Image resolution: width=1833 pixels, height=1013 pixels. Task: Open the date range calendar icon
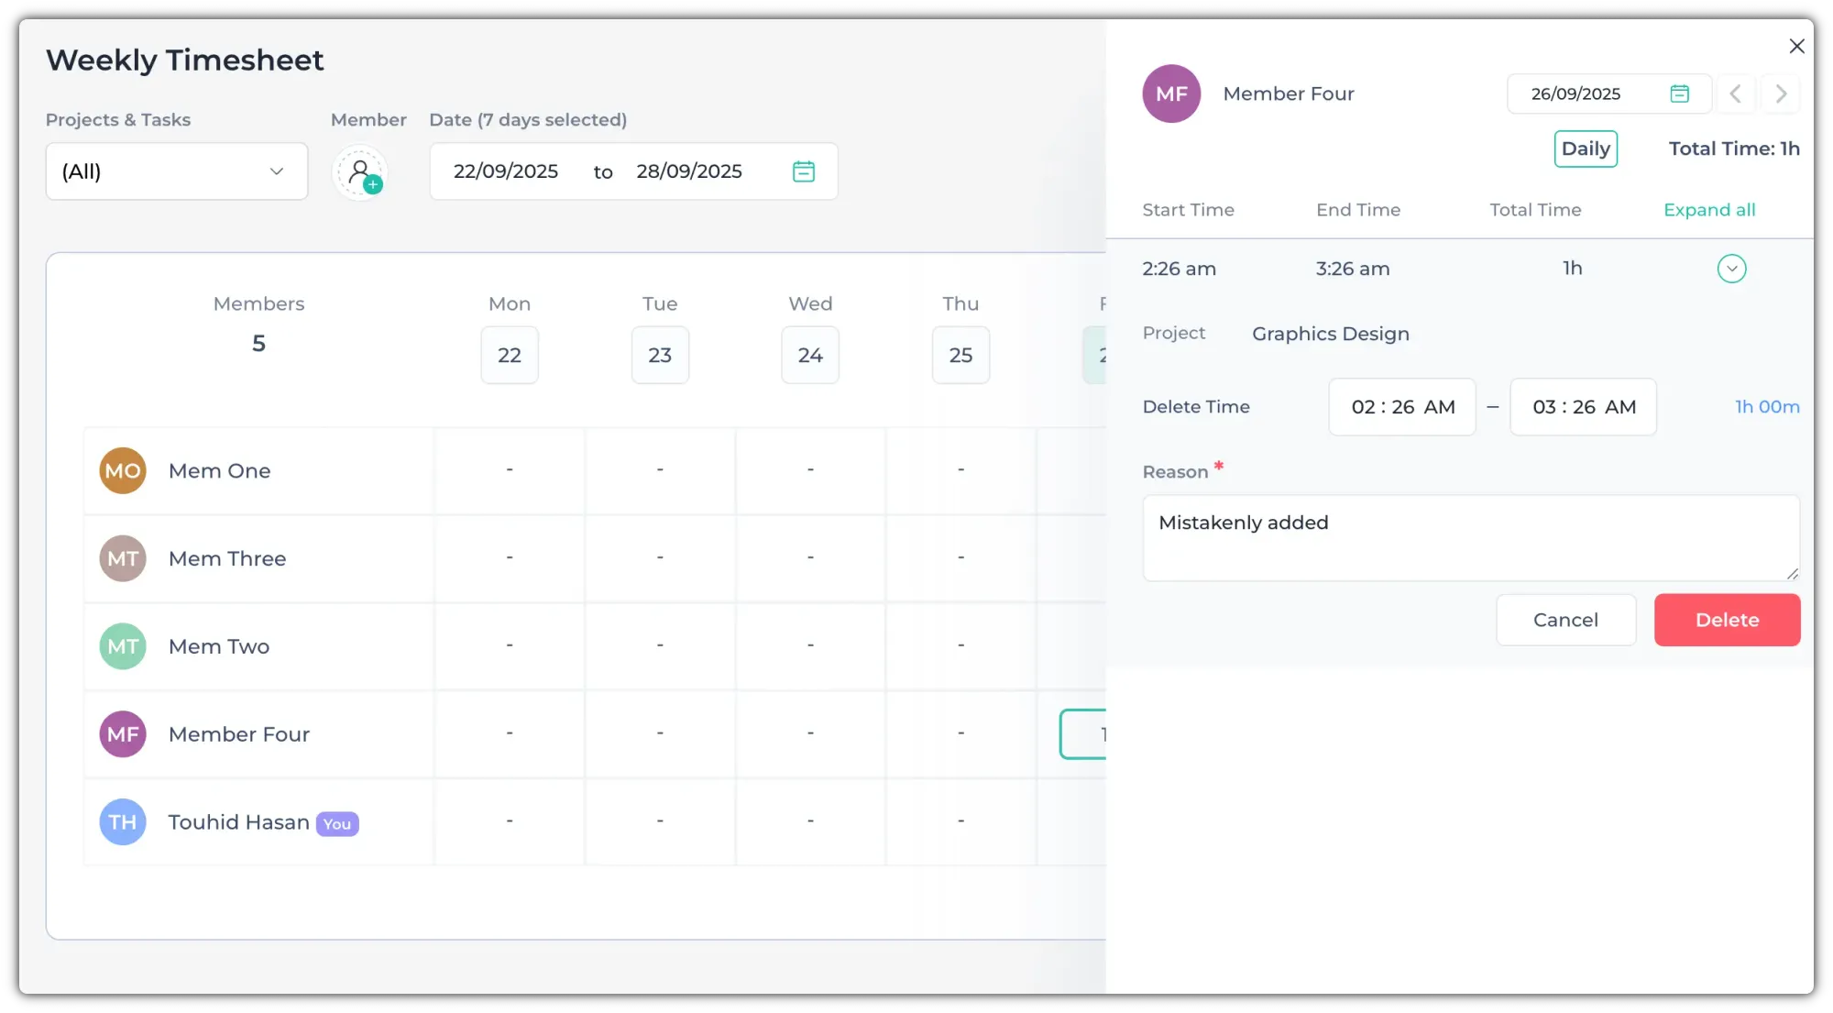tap(803, 171)
